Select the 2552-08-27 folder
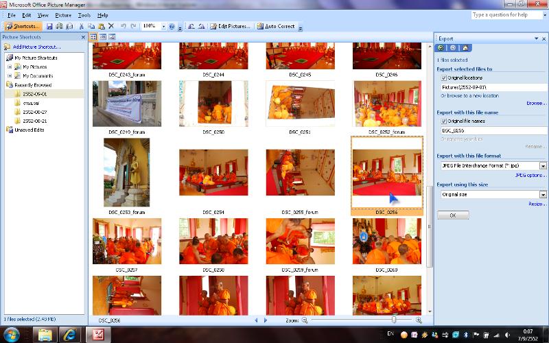This screenshot has width=549, height=343. (x=35, y=112)
